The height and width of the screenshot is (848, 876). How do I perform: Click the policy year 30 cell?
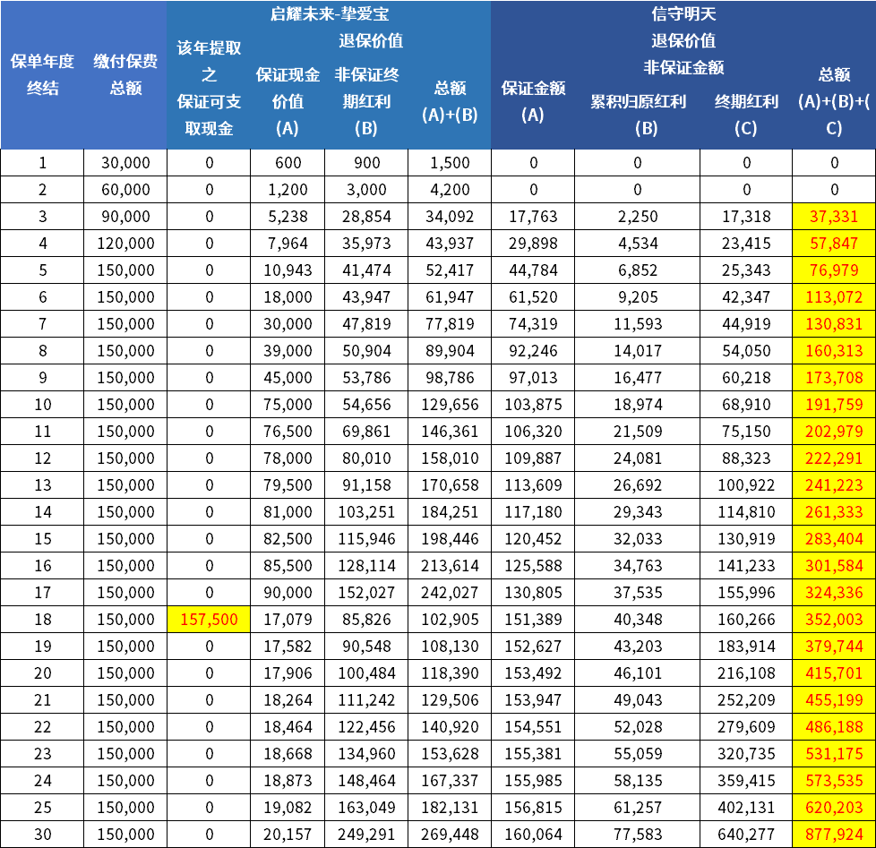42,835
